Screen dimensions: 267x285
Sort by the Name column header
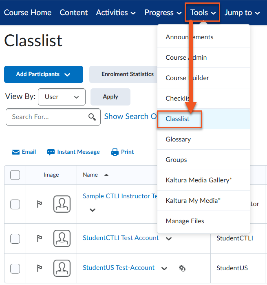pos(90,175)
